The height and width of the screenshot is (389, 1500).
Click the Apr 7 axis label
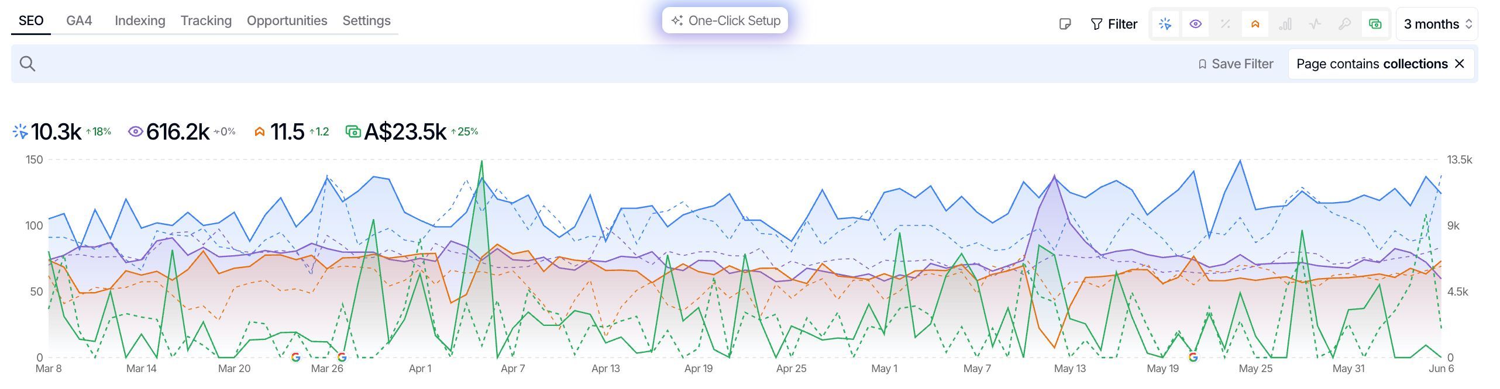[x=513, y=369]
